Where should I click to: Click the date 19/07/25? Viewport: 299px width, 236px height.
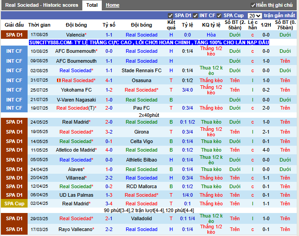[x=39, y=108]
